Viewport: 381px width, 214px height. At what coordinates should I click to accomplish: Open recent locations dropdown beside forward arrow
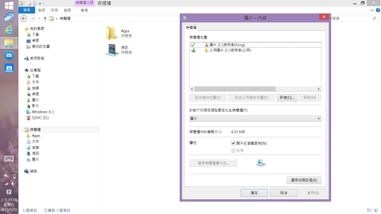39,18
